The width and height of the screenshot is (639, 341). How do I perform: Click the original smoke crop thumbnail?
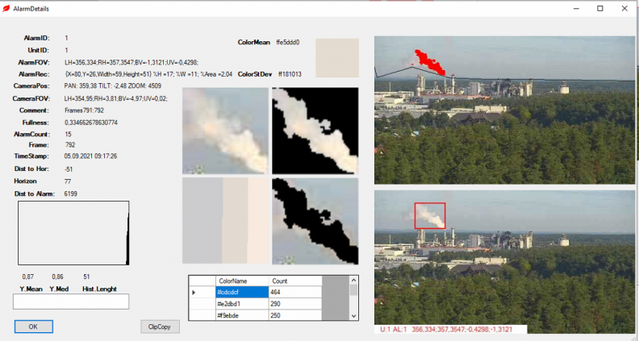pyautogui.click(x=225, y=131)
